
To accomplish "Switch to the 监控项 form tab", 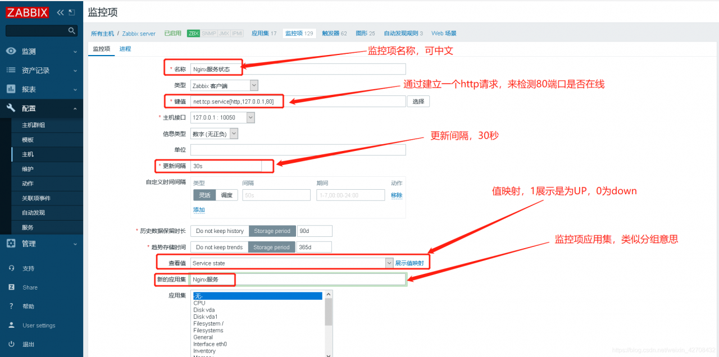I will (x=102, y=49).
